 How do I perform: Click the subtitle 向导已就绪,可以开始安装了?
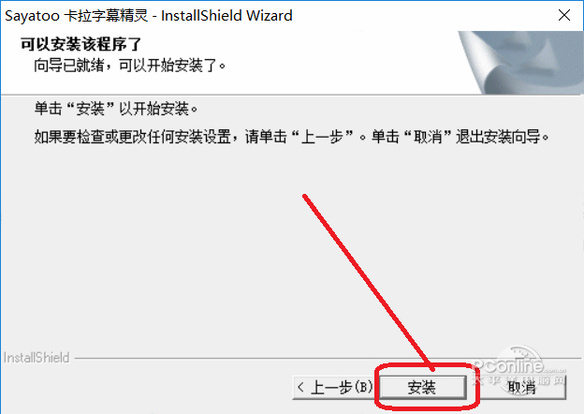point(129,66)
